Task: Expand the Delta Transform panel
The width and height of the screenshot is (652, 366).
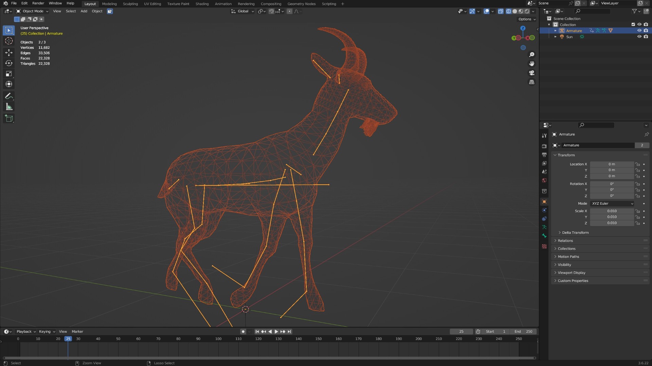Action: [x=575, y=233]
